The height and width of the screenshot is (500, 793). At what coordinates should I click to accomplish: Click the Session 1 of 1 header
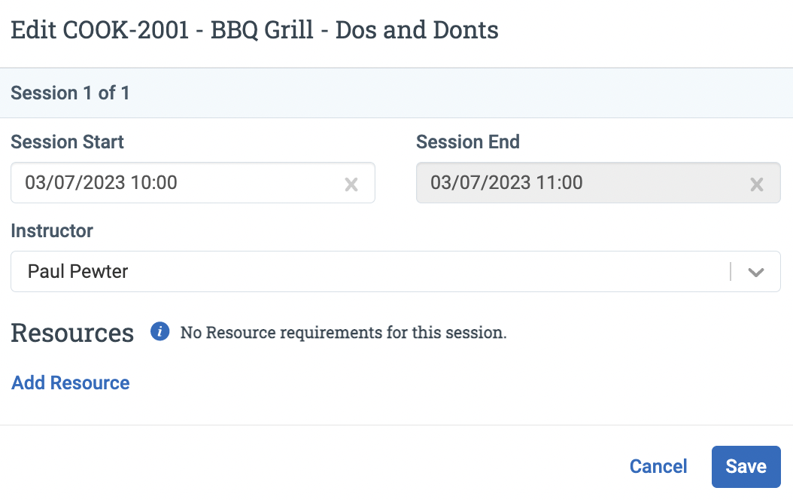[x=70, y=93]
